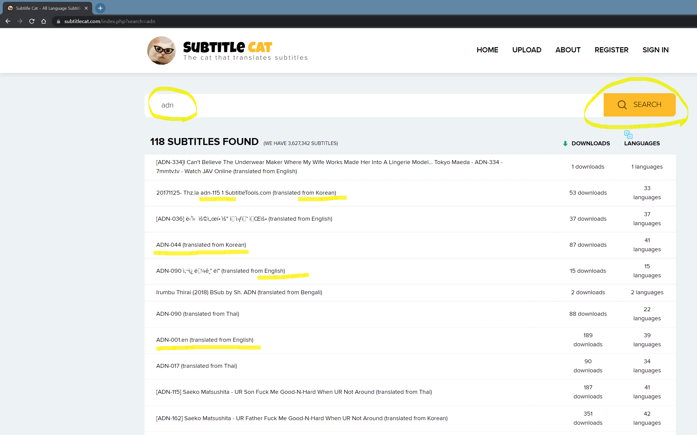The width and height of the screenshot is (697, 435).
Task: Open the REGISTER page
Action: pos(611,50)
